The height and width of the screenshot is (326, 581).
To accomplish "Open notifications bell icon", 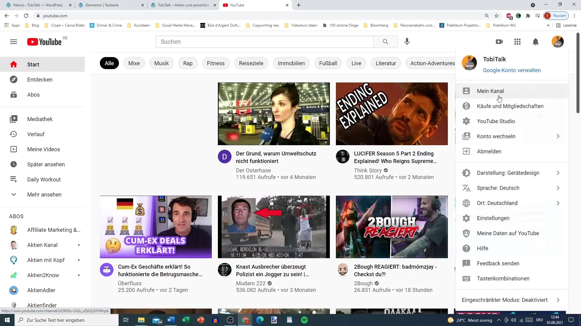I will [x=536, y=42].
